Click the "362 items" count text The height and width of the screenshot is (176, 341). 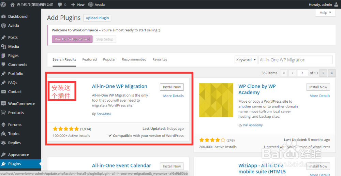[x=269, y=73]
